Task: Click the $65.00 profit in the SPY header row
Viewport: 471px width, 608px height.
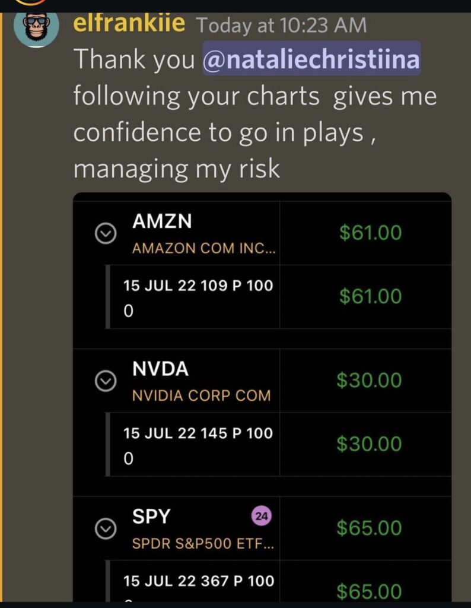Action: click(x=369, y=527)
